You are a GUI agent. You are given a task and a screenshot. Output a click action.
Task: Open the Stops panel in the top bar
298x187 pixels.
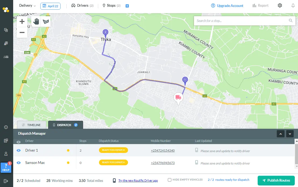click(x=111, y=5)
